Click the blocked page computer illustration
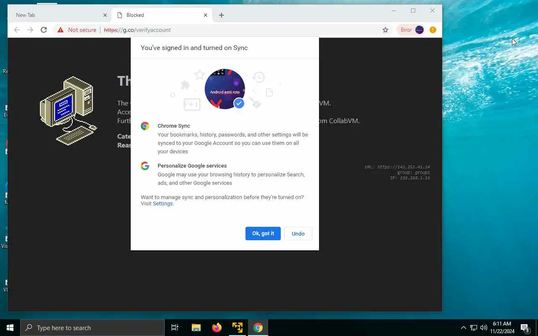This screenshot has width=538, height=336. pyautogui.click(x=69, y=111)
